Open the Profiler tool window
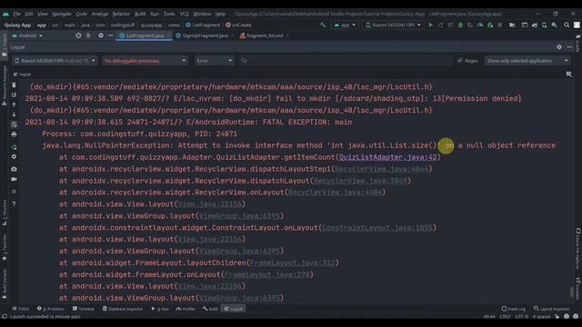Screen dimensions: 582x327 pos(186,309)
